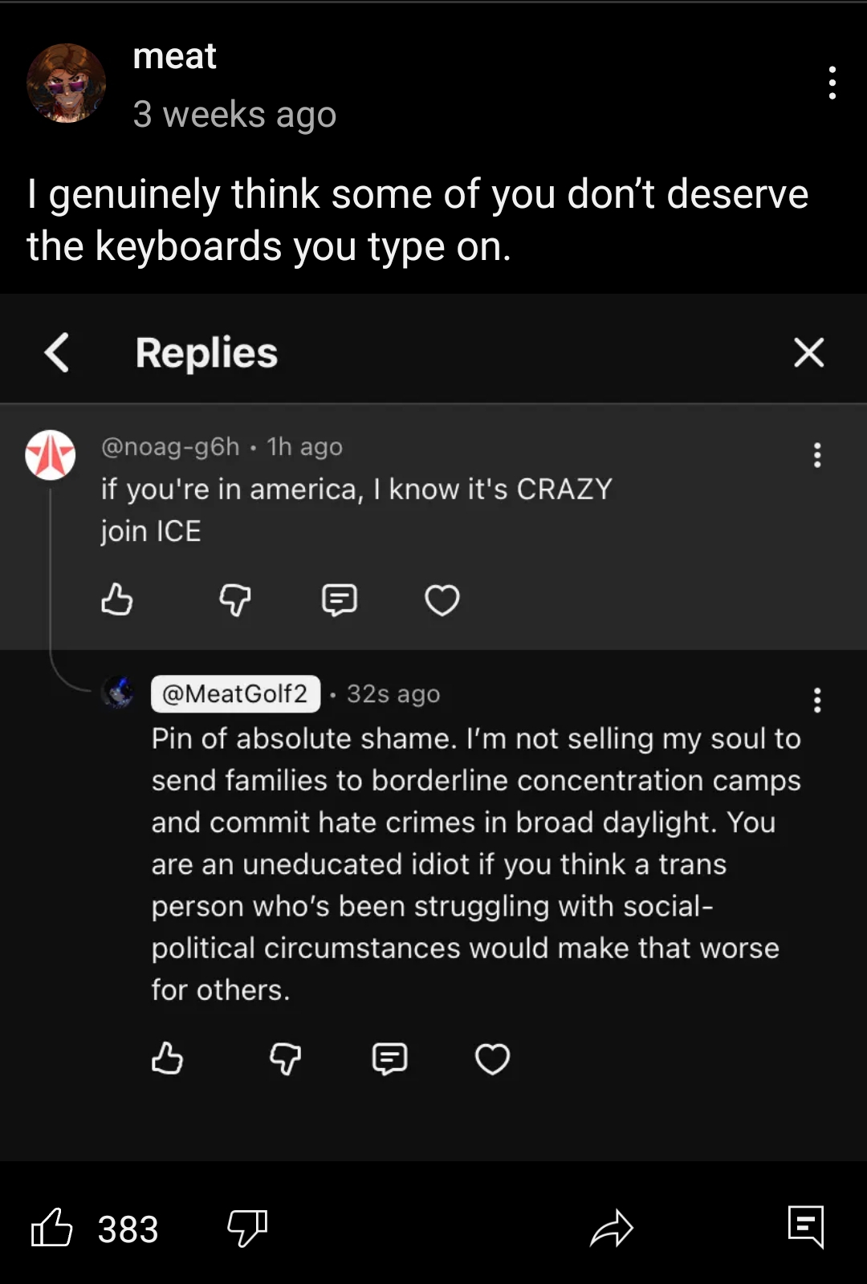Thumbs down @MeatGolf2's reply

click(285, 1058)
